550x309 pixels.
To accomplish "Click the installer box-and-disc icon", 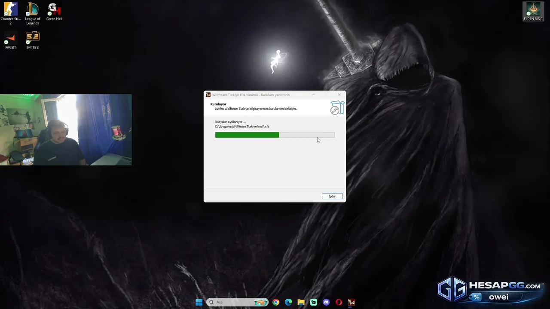I will click(x=337, y=108).
